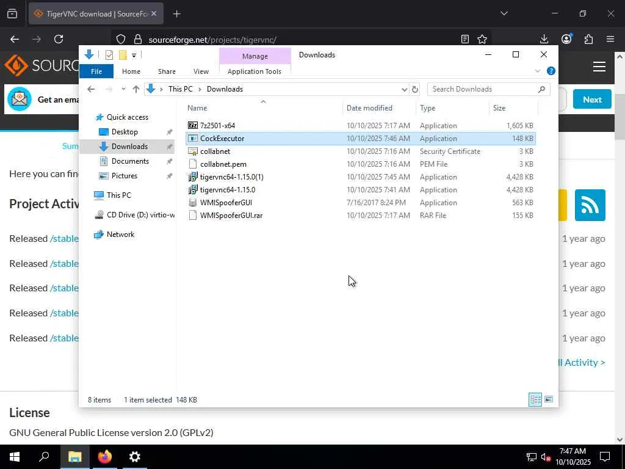Click the collabnet certificate icon

(x=192, y=151)
